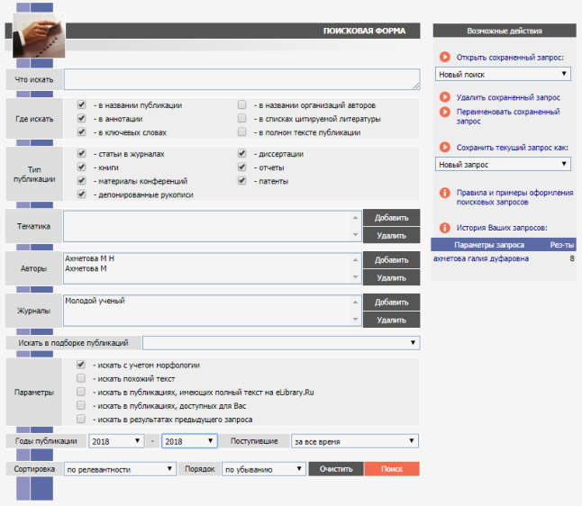582x506 pixels.
Task: Click the icon beside 'Переименовать сохраненный запрос'
Action: click(x=444, y=113)
